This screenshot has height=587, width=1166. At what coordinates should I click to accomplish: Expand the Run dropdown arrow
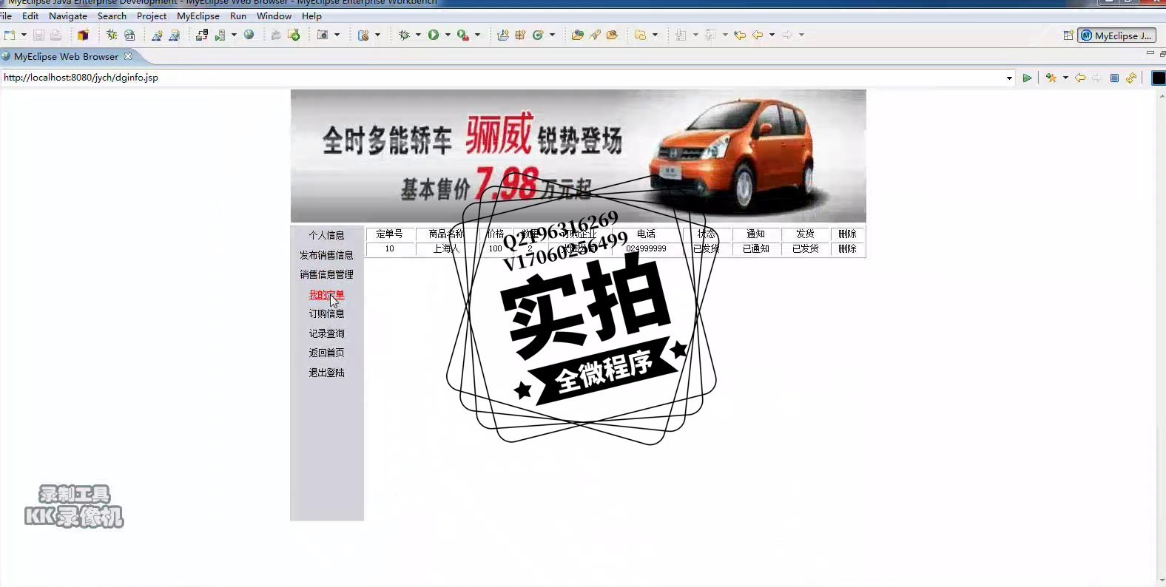448,35
